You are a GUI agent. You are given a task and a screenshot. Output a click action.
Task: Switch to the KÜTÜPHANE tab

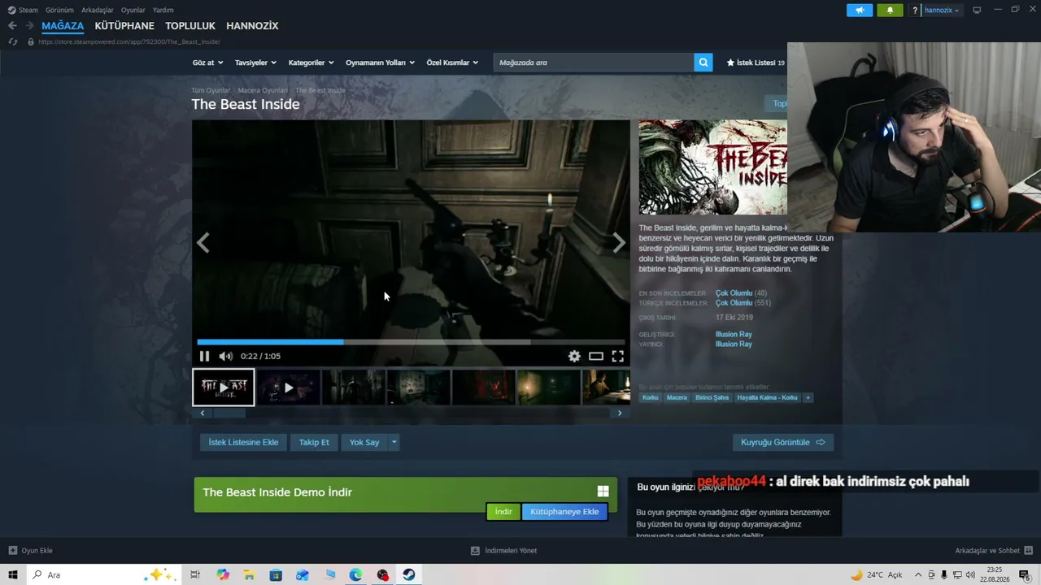point(124,26)
